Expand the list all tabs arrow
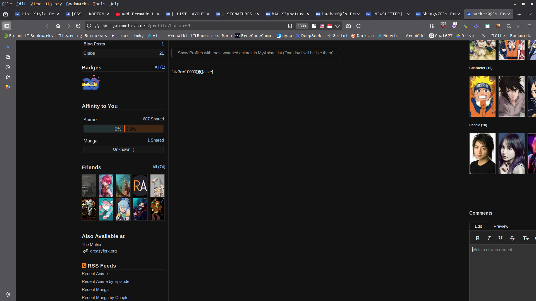The height and width of the screenshot is (301, 536). tap(530, 14)
